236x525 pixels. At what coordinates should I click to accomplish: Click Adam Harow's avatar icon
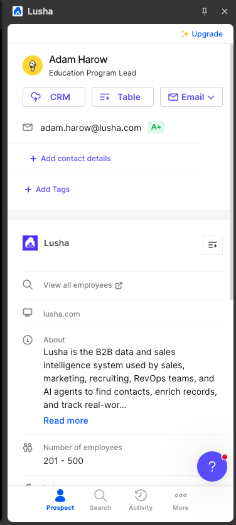click(33, 65)
